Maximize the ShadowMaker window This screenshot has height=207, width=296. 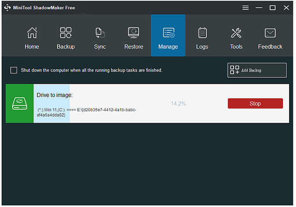coord(272,7)
